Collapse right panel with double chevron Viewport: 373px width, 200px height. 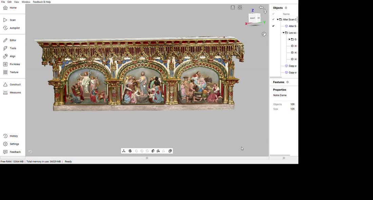(284, 158)
